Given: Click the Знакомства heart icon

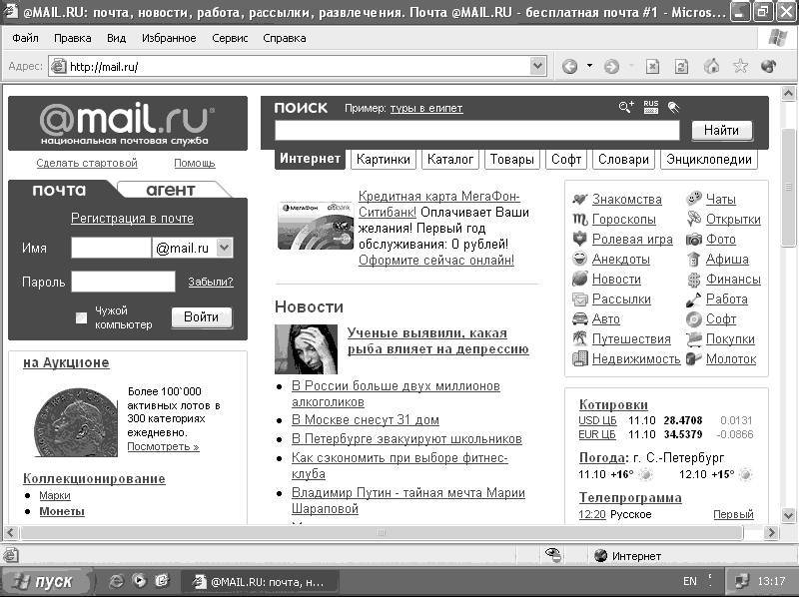Looking at the screenshot, I should click(x=580, y=199).
